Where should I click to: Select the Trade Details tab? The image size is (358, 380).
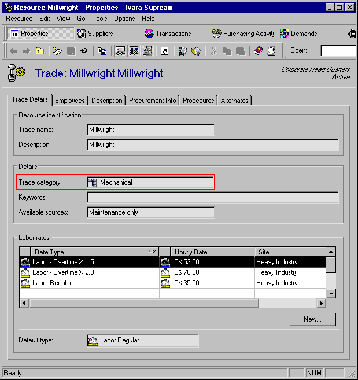[30, 99]
